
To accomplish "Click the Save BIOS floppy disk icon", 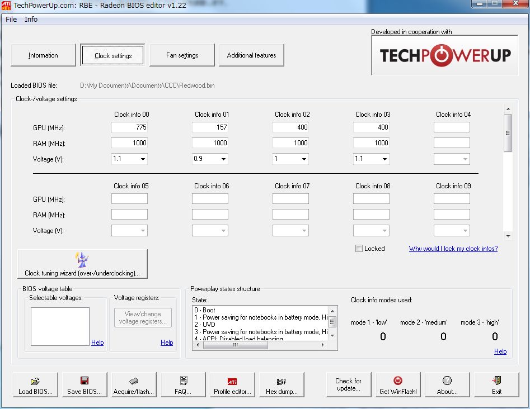I will click(84, 381).
